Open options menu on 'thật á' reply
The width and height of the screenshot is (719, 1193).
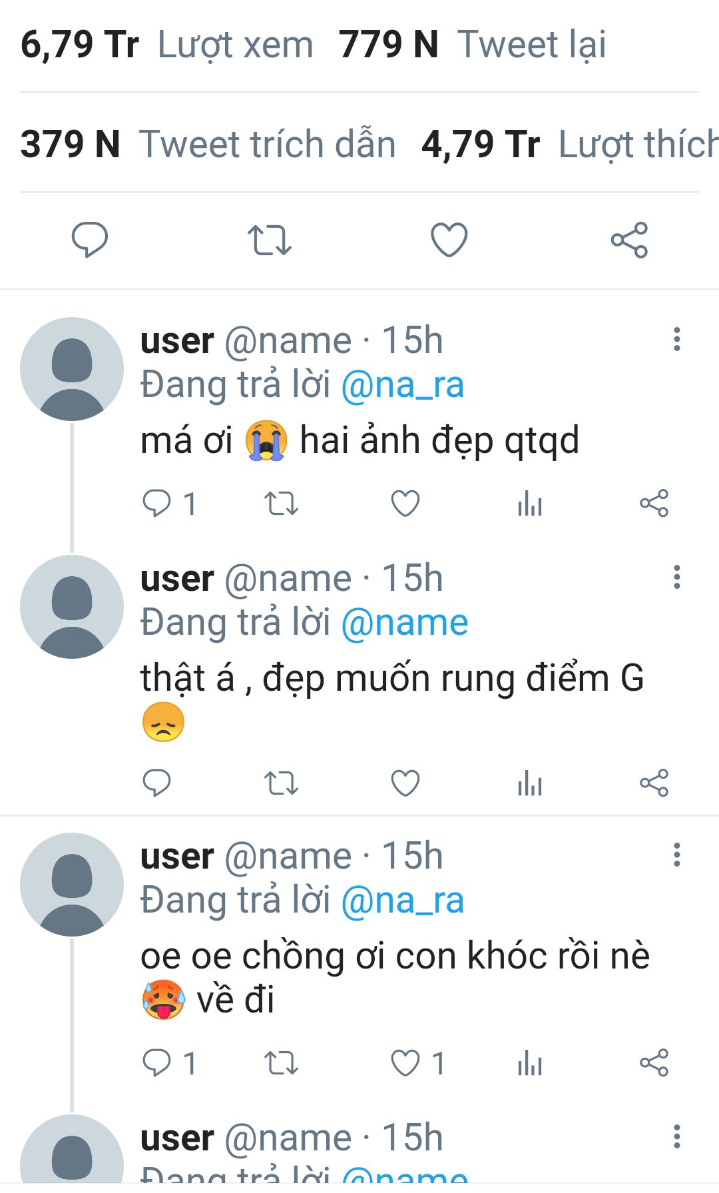click(x=677, y=577)
